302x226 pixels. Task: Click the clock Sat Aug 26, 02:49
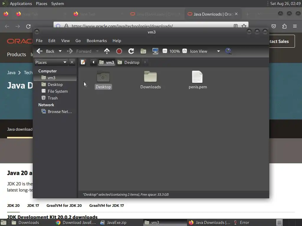coord(285,4)
